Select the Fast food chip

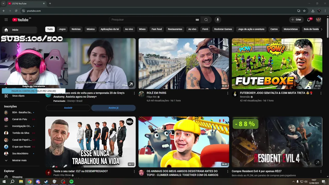[x=157, y=29]
